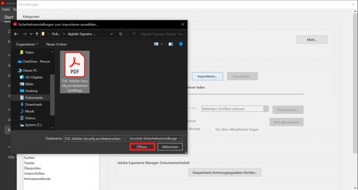Select the Tracker category
358x190 pixels.
pos(29,163)
